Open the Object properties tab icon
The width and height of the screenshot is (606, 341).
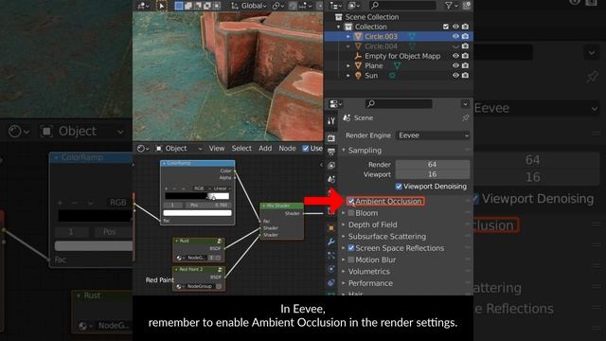[331, 228]
